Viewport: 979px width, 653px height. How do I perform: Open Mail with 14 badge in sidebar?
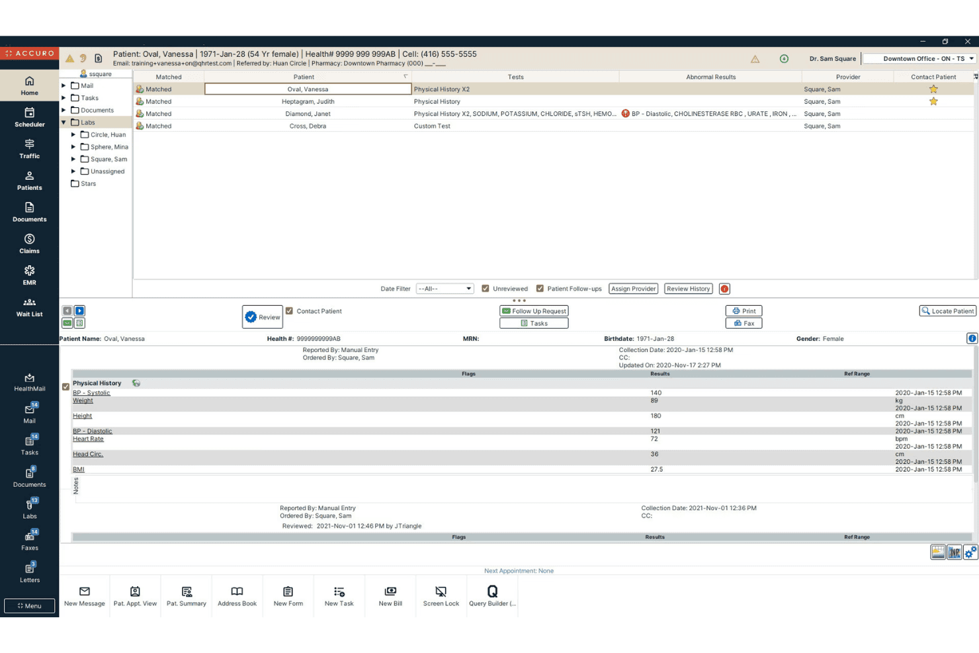pyautogui.click(x=29, y=413)
